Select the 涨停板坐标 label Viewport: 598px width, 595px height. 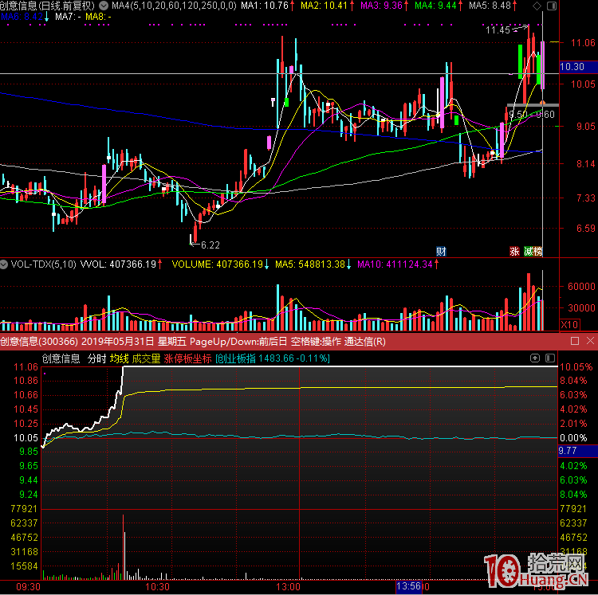(x=187, y=358)
